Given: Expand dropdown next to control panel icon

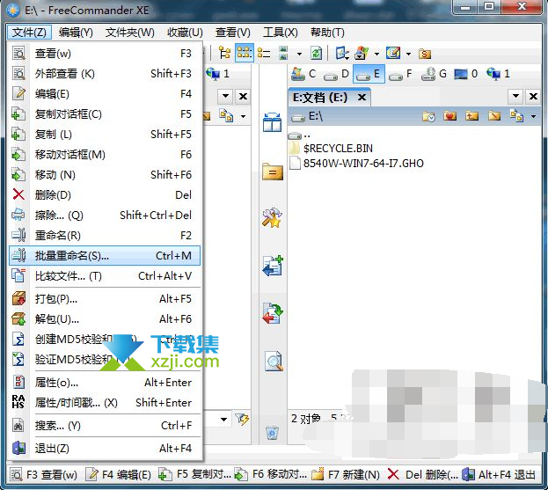Looking at the screenshot, I should click(x=376, y=55).
